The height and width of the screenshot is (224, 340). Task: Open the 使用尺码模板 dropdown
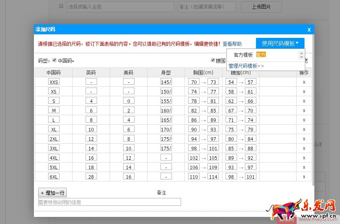[280, 43]
